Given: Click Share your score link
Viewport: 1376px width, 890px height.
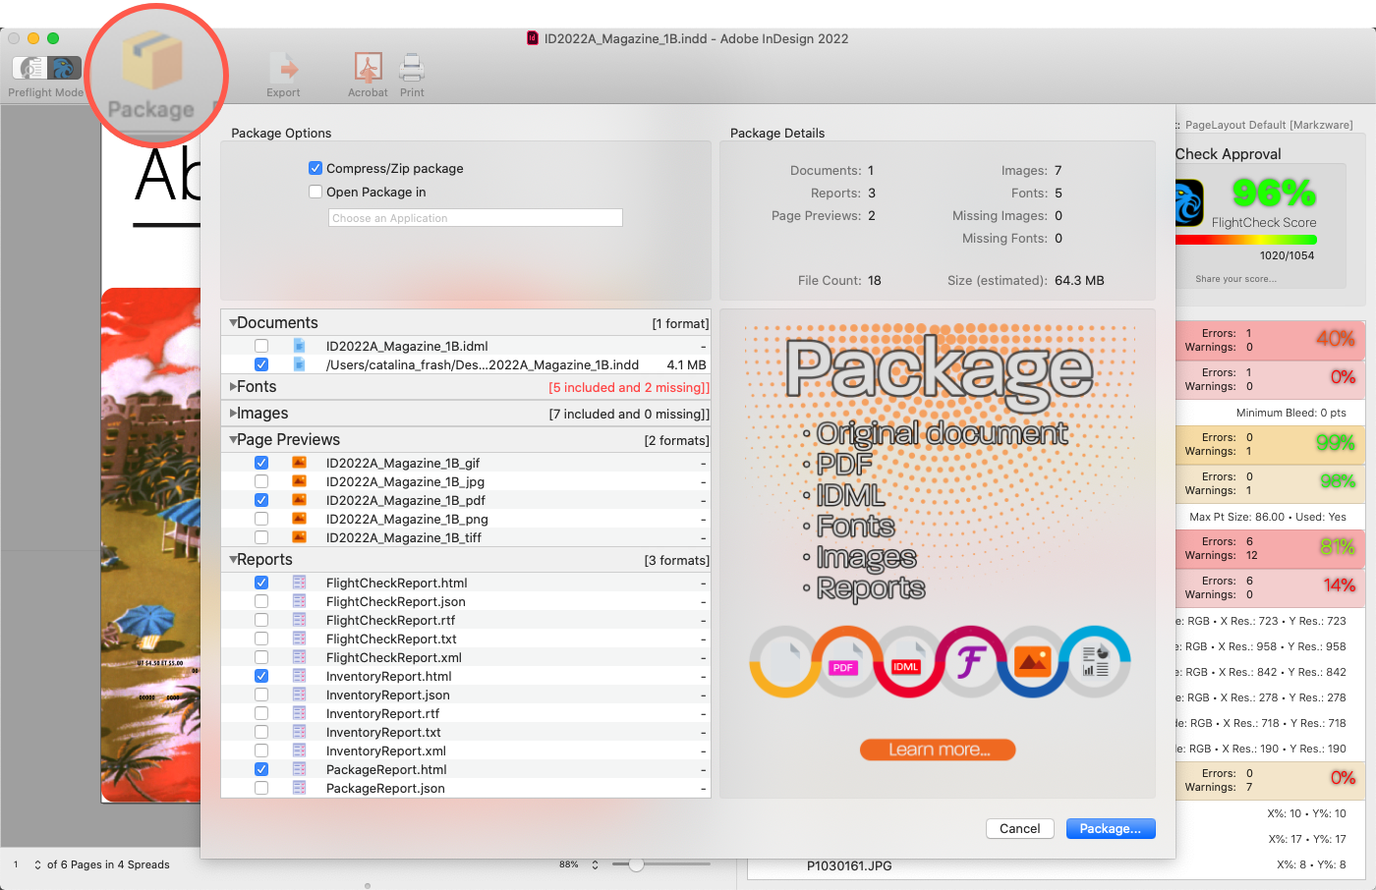Looking at the screenshot, I should coord(1235,279).
